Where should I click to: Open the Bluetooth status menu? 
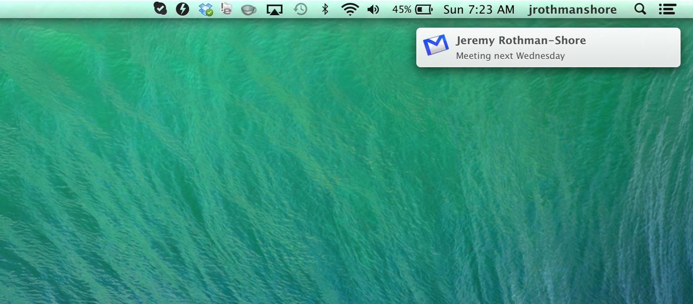tap(325, 9)
